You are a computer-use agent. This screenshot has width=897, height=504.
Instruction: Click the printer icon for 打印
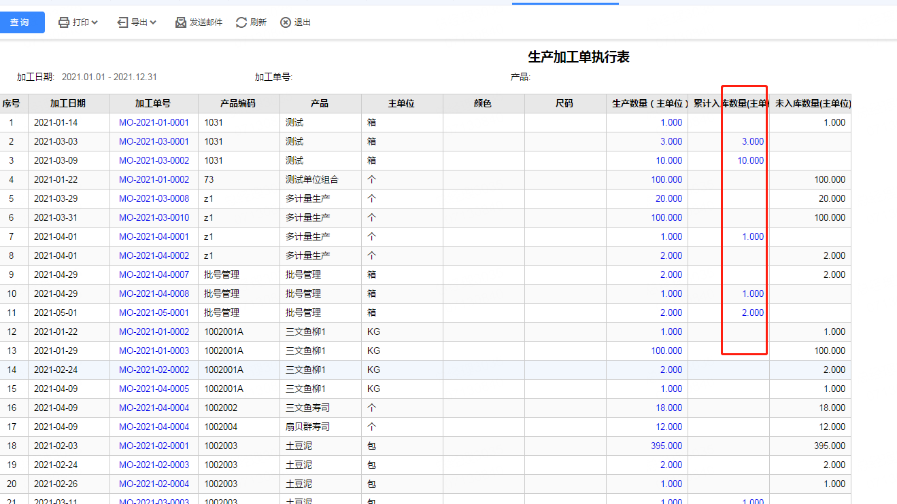click(x=64, y=22)
